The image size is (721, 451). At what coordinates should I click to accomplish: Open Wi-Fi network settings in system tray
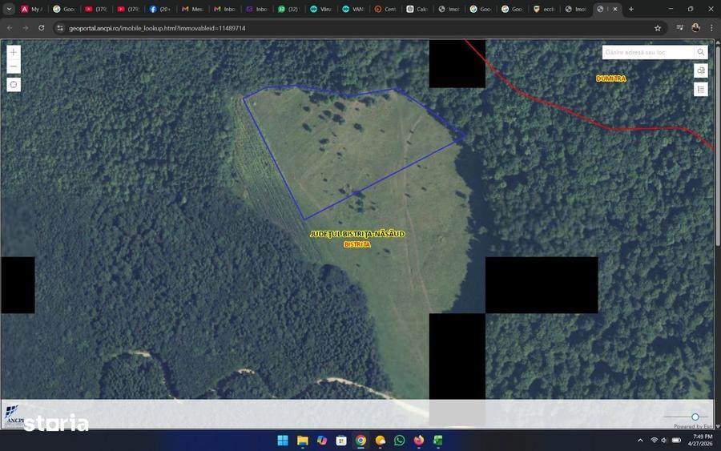pyautogui.click(x=654, y=441)
